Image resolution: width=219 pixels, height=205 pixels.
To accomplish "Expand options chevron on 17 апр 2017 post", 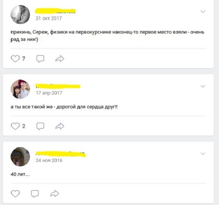I will pos(203,86).
